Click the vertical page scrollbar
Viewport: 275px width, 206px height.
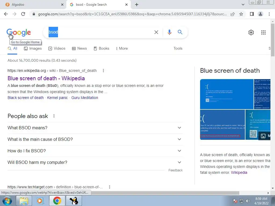(273, 40)
